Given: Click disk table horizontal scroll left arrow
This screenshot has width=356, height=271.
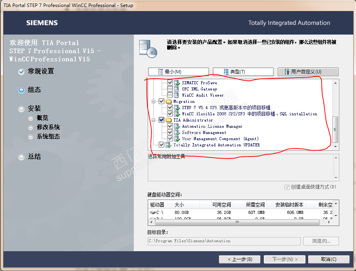Looking at the screenshot, I should [152, 222].
